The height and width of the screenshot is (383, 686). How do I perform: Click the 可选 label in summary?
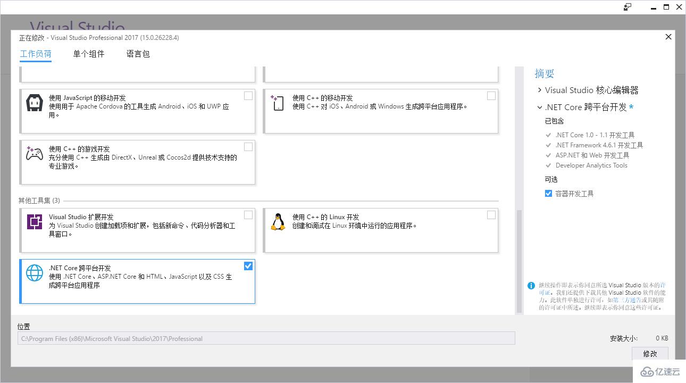[x=551, y=180]
